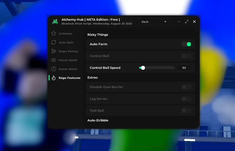235x151 pixels.
Task: Open the Auto Spin tab label
Action: [x=66, y=43]
